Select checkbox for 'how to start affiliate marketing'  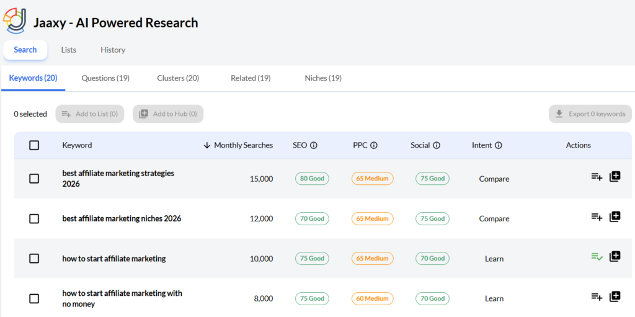(x=34, y=258)
